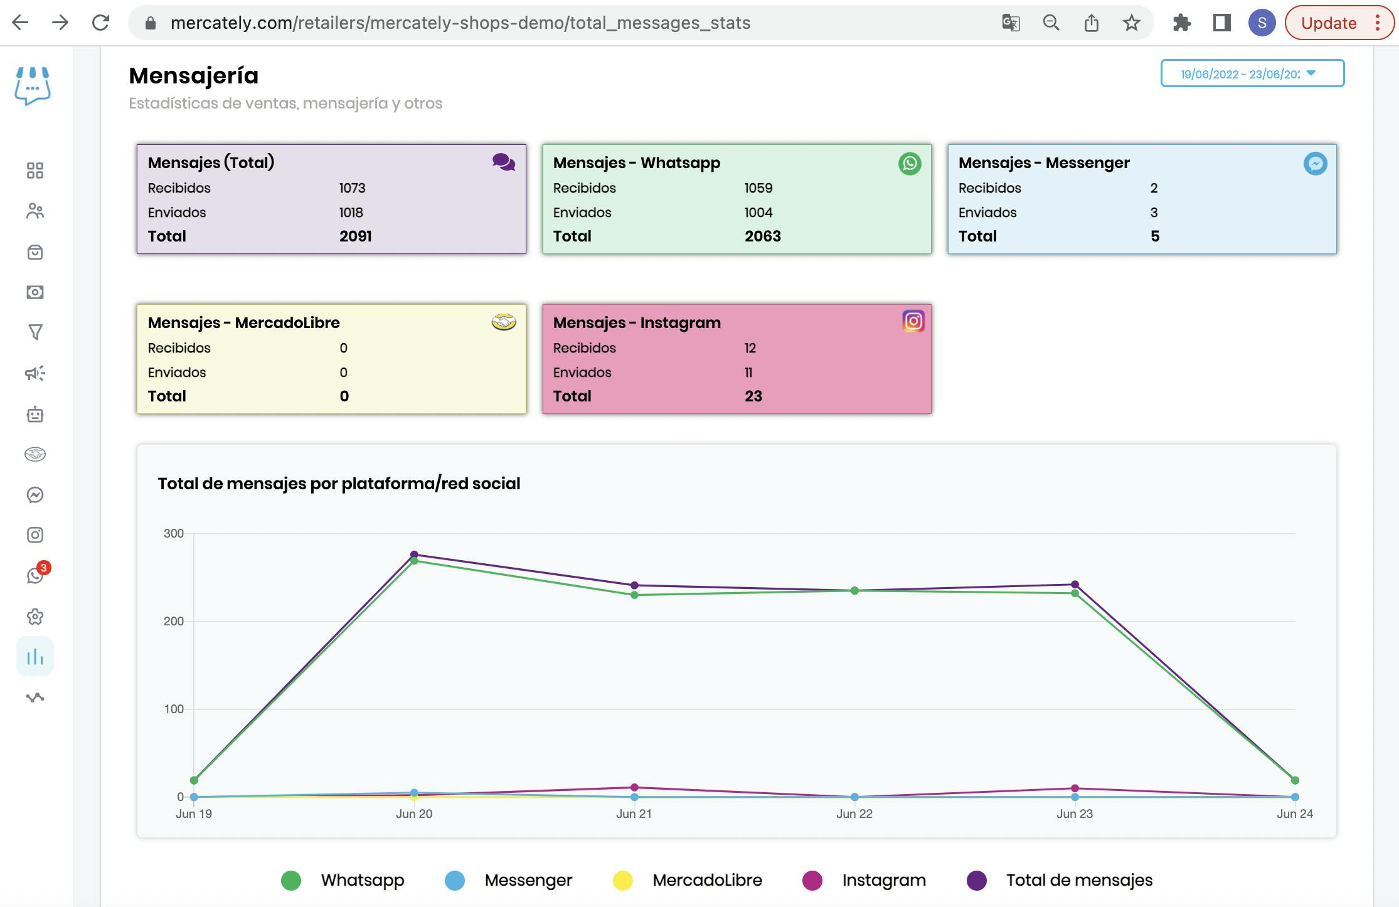
Task: Open the profile avatar S
Action: point(1262,23)
